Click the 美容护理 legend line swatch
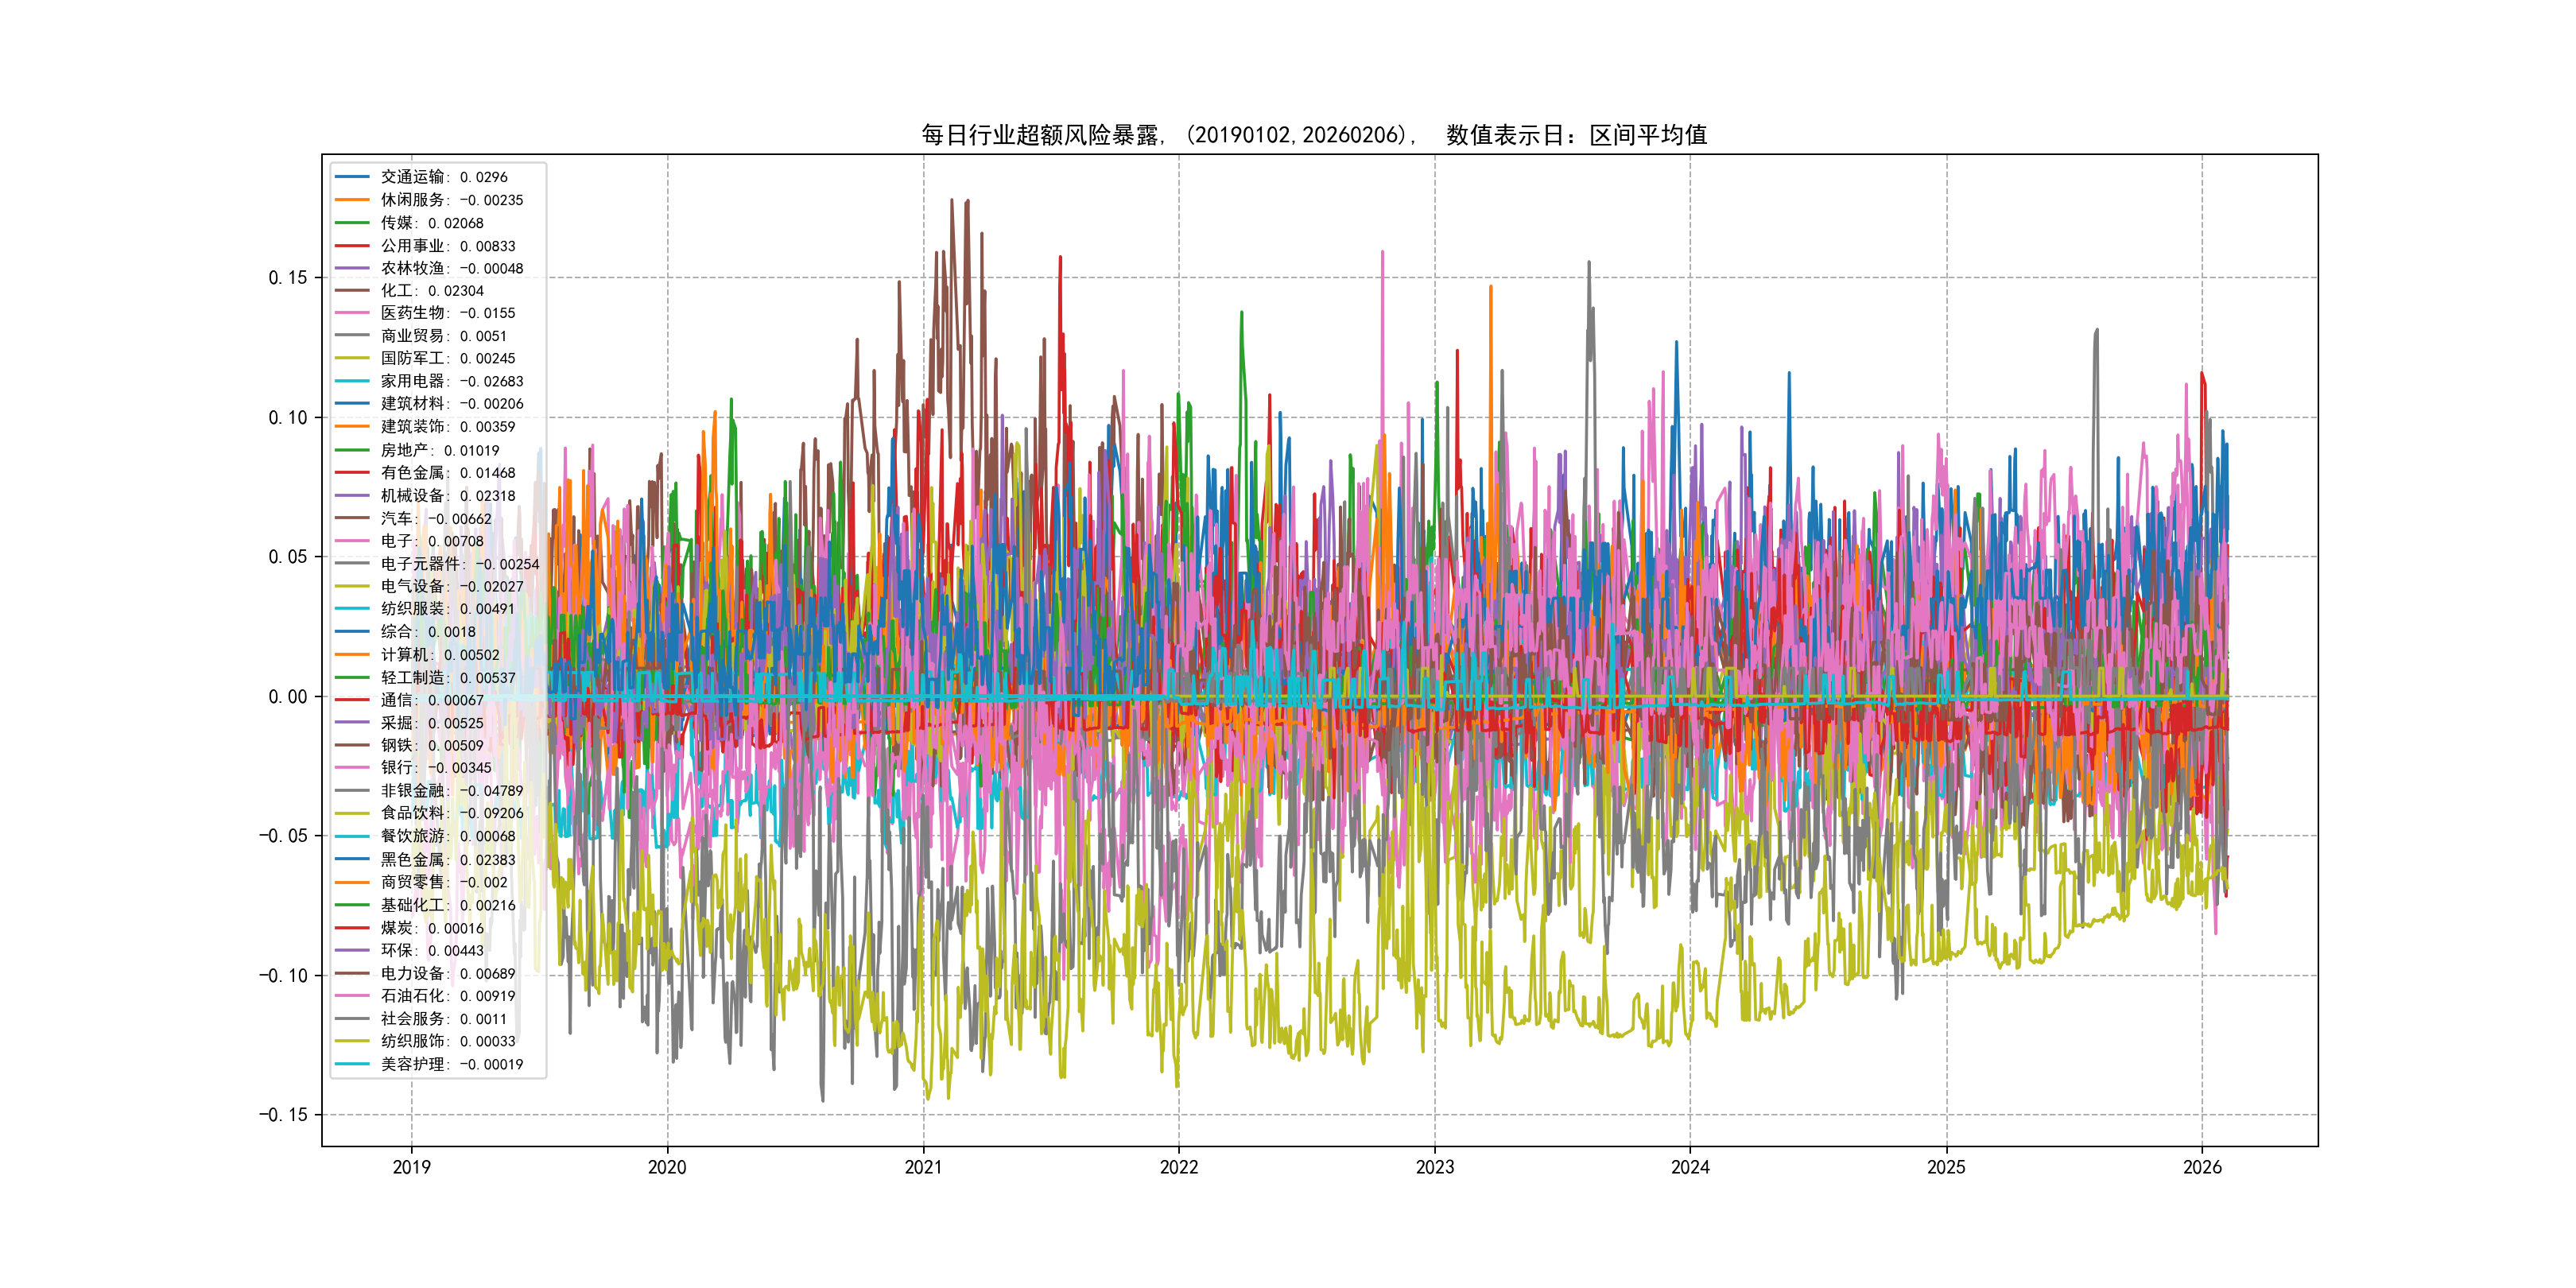This screenshot has height=1288, width=2576. (x=352, y=1064)
